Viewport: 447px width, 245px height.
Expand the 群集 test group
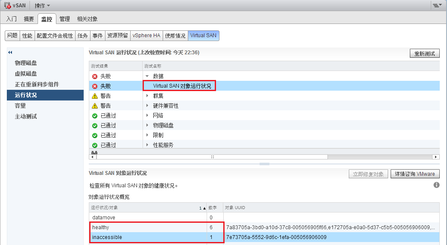click(x=147, y=96)
